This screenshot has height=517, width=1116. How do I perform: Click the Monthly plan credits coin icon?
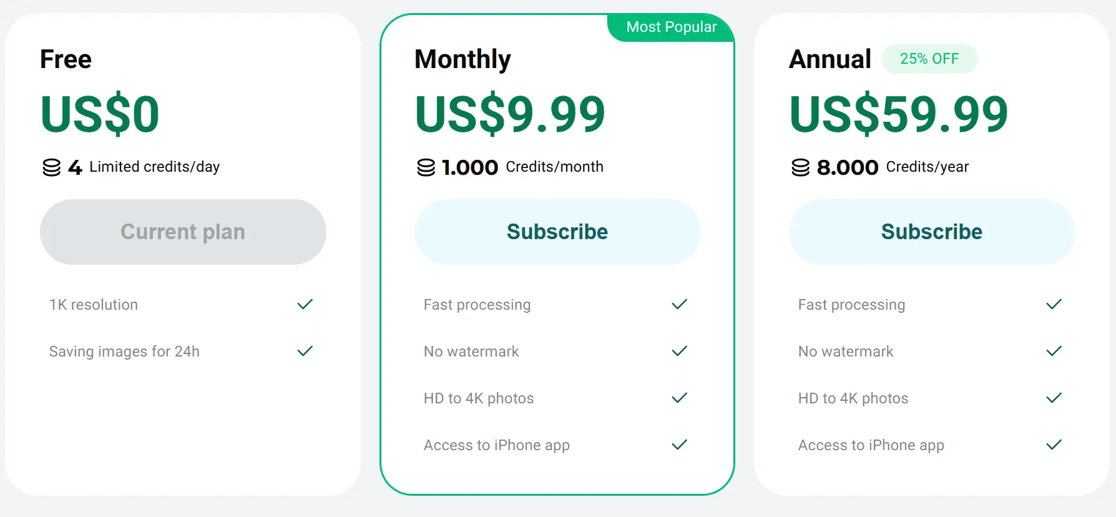[x=426, y=167]
